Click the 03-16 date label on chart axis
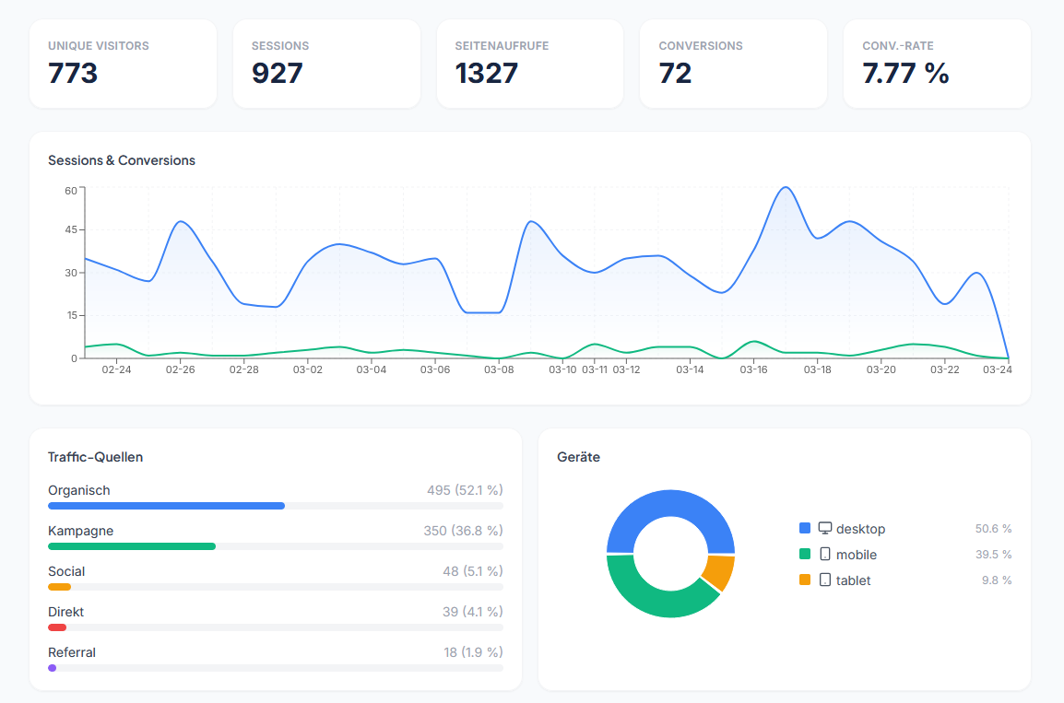This screenshot has width=1064, height=703. click(753, 369)
